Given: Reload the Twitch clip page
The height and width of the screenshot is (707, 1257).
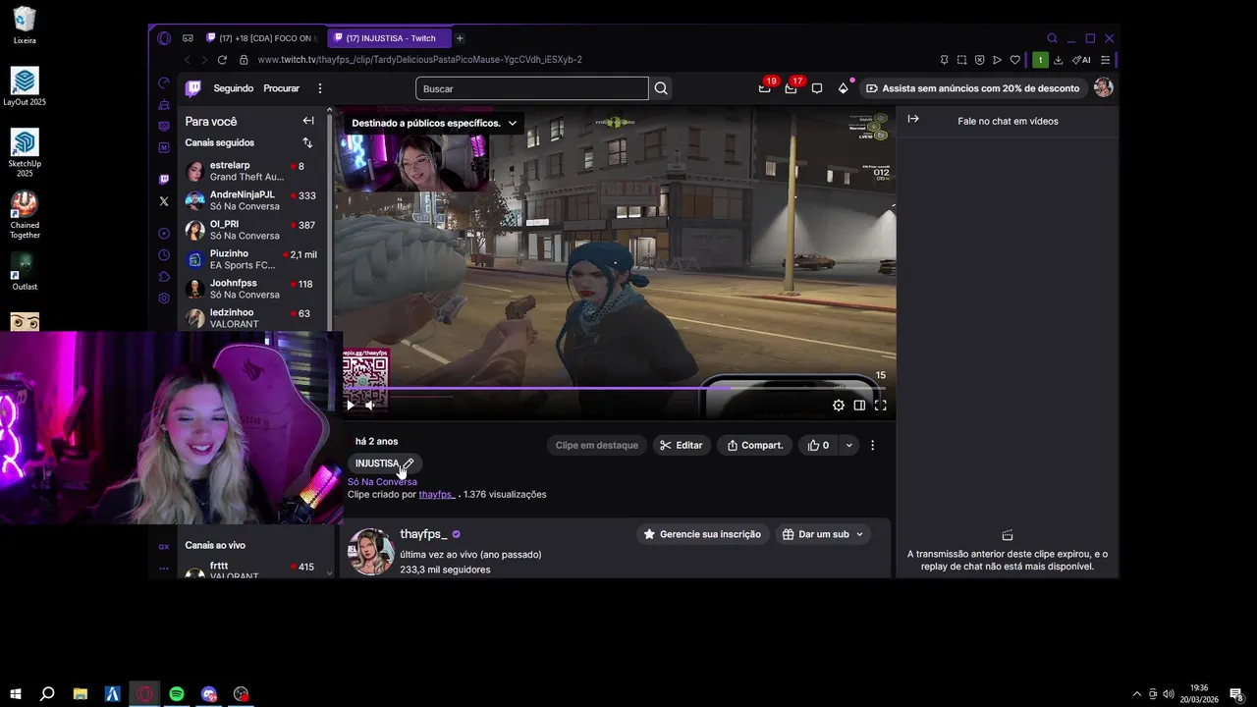Looking at the screenshot, I should (222, 60).
